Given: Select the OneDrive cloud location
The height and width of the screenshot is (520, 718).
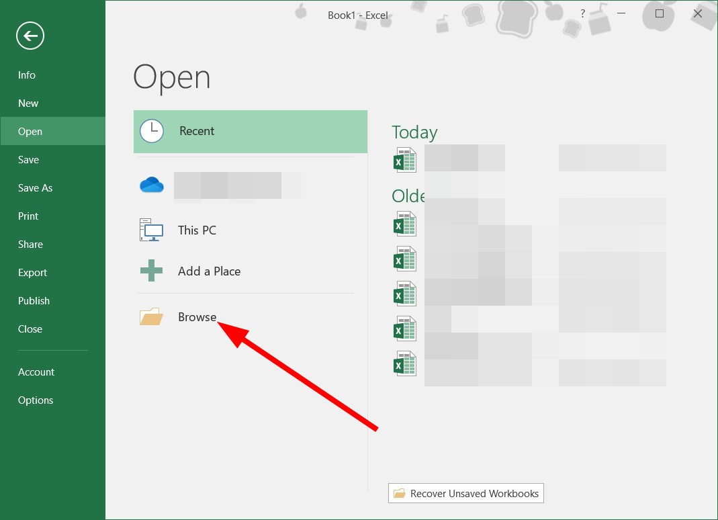Looking at the screenshot, I should click(152, 185).
